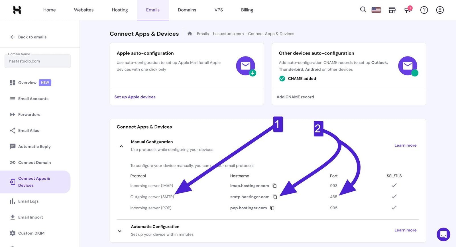Open the language flag selector
The height and width of the screenshot is (247, 456).
[376, 10]
